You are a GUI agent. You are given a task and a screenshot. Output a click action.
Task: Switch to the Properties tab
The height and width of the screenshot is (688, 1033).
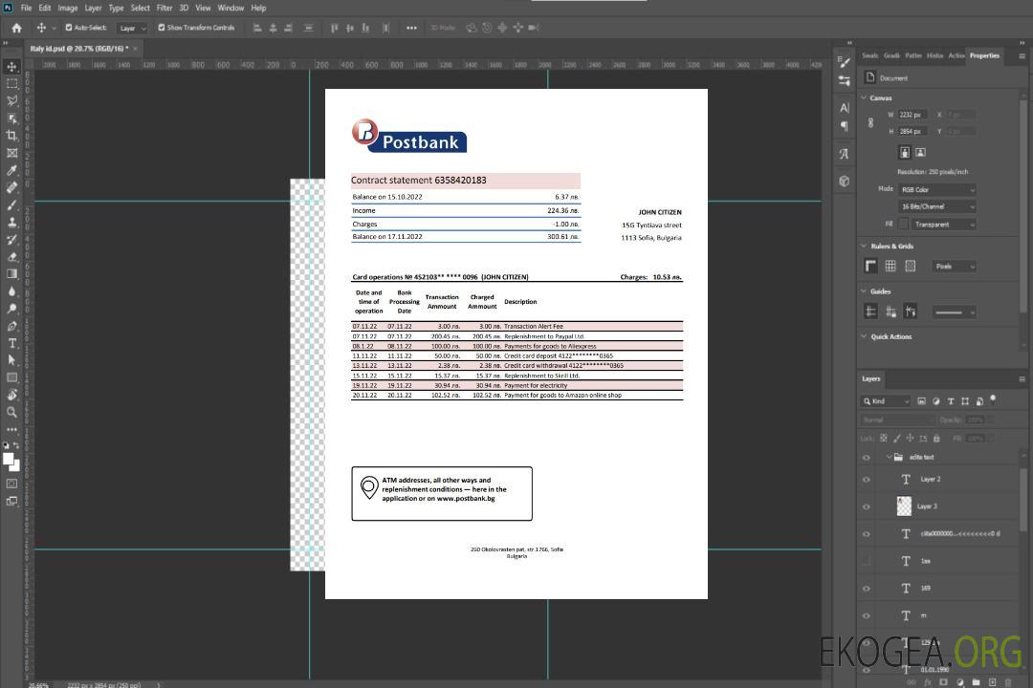984,55
